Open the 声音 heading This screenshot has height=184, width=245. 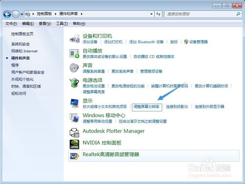[x=88, y=65]
